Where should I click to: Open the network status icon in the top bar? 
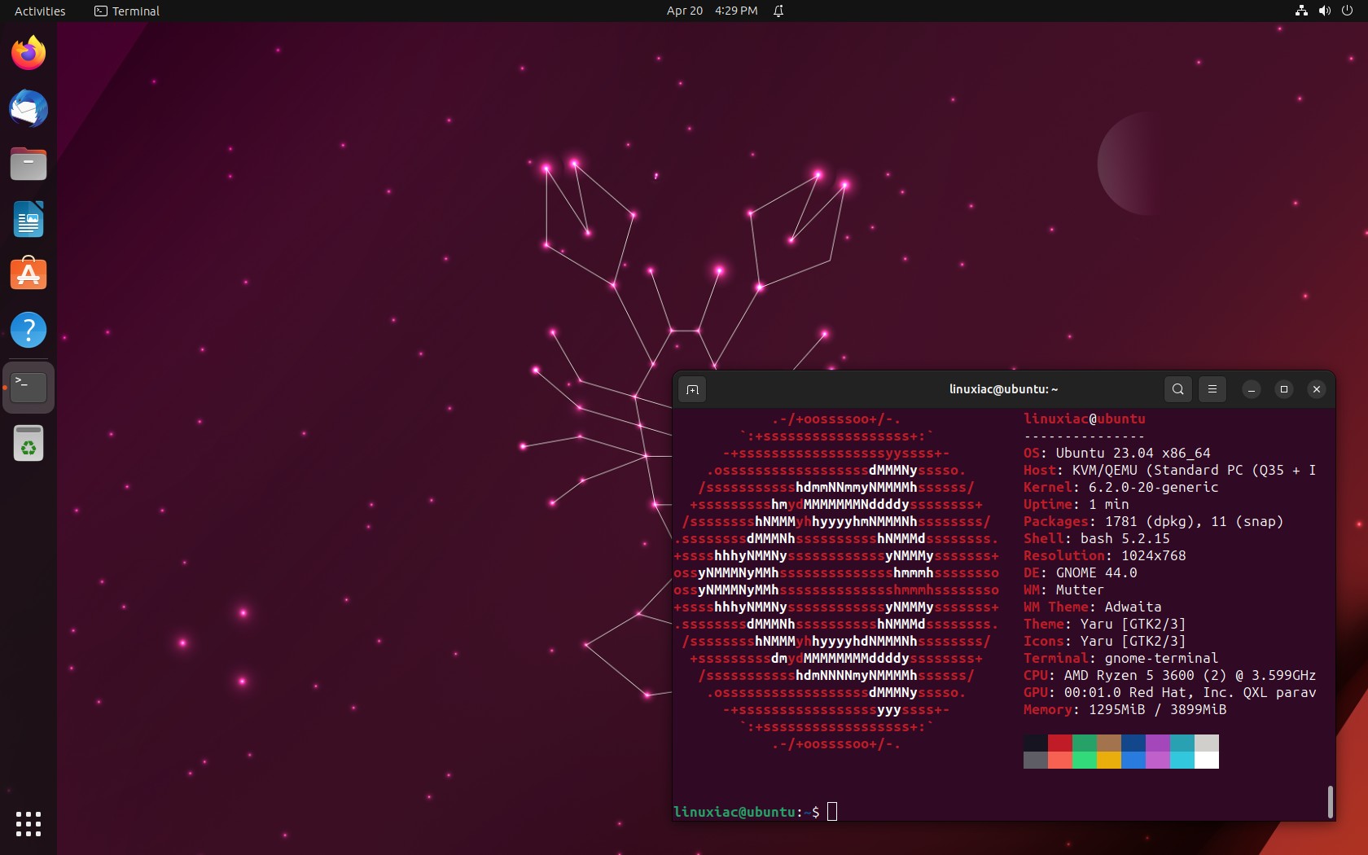1301,11
